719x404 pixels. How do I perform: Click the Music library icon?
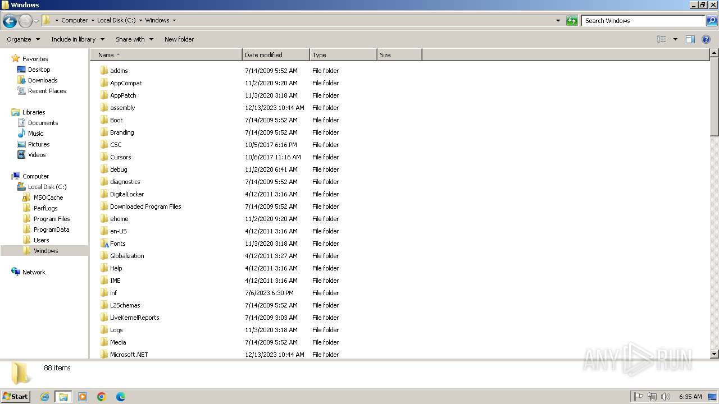21,134
